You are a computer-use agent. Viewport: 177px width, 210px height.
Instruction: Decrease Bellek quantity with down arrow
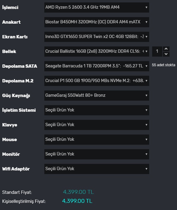click(166, 54)
